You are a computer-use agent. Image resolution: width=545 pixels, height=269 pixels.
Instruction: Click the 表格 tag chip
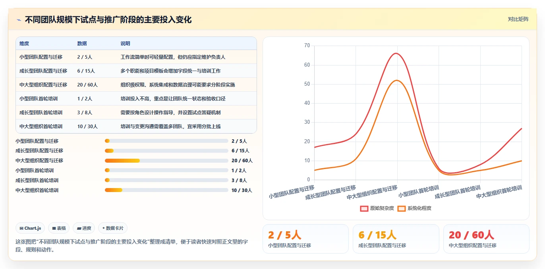click(58, 228)
